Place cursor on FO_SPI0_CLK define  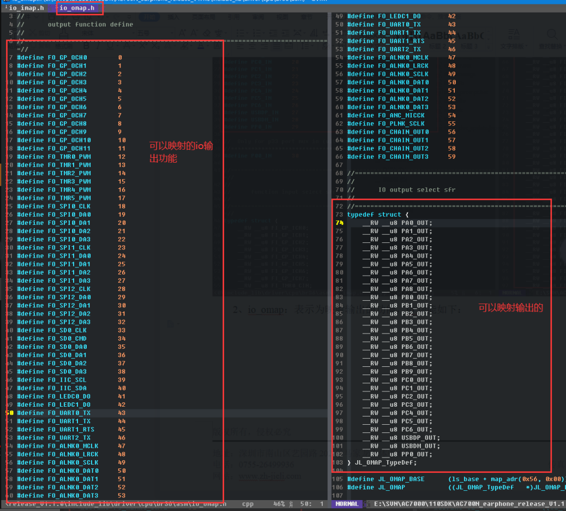(x=71, y=206)
